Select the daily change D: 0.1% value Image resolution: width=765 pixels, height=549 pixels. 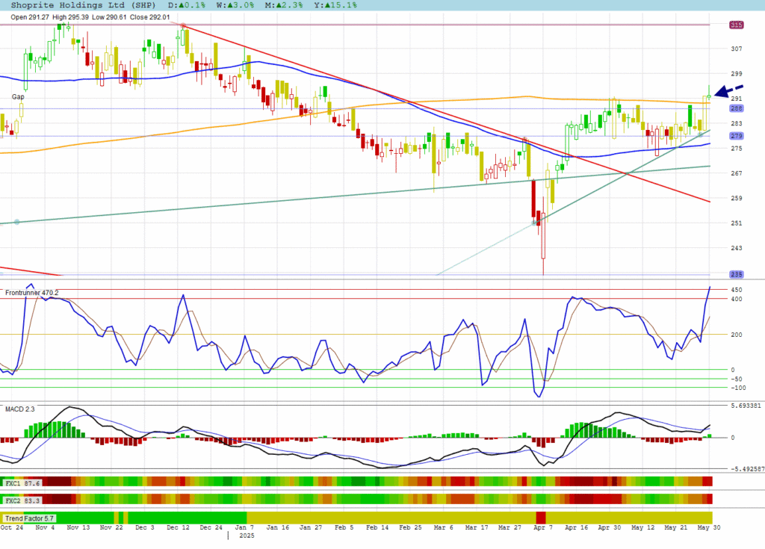187,5
